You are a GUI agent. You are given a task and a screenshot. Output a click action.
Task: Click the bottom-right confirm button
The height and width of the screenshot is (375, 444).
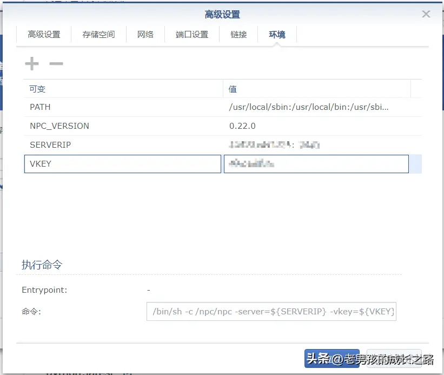pyautogui.click(x=394, y=359)
